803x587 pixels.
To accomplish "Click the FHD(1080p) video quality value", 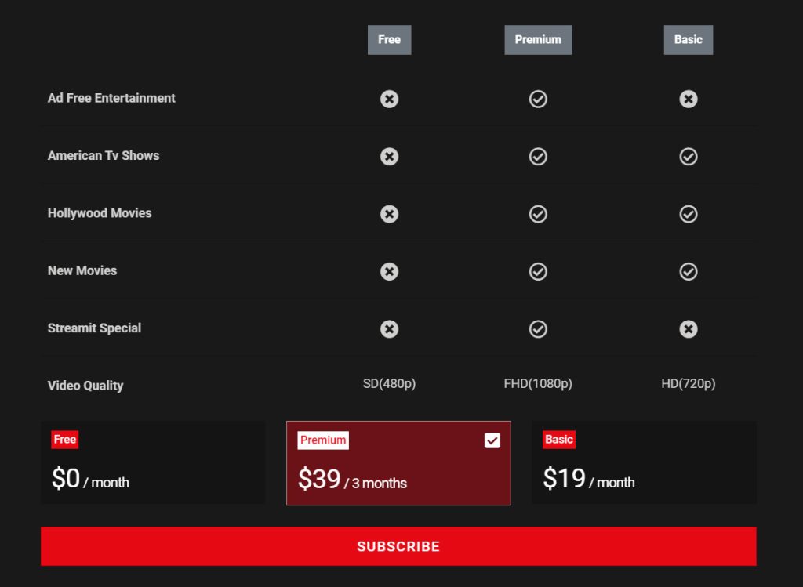I will tap(538, 384).
